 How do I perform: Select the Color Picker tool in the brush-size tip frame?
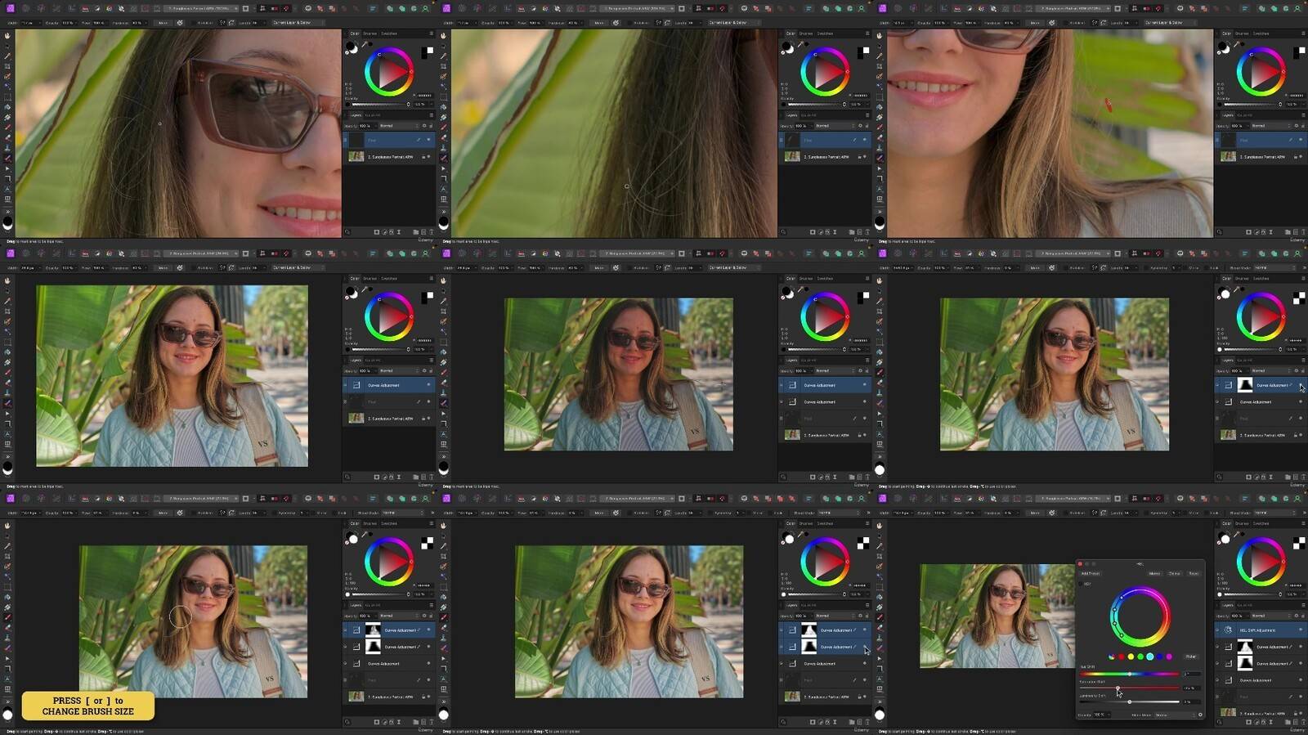(x=7, y=546)
